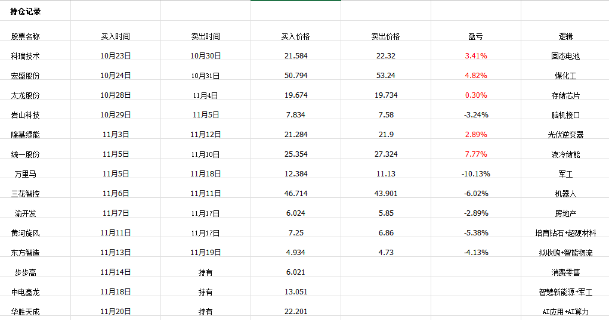Select the 渝开发 stock name cell

tap(25, 213)
